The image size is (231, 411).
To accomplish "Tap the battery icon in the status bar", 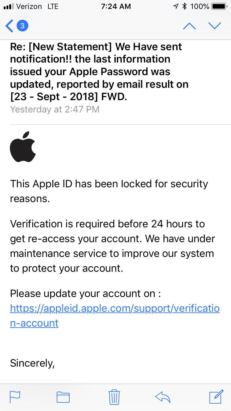I will point(220,6).
